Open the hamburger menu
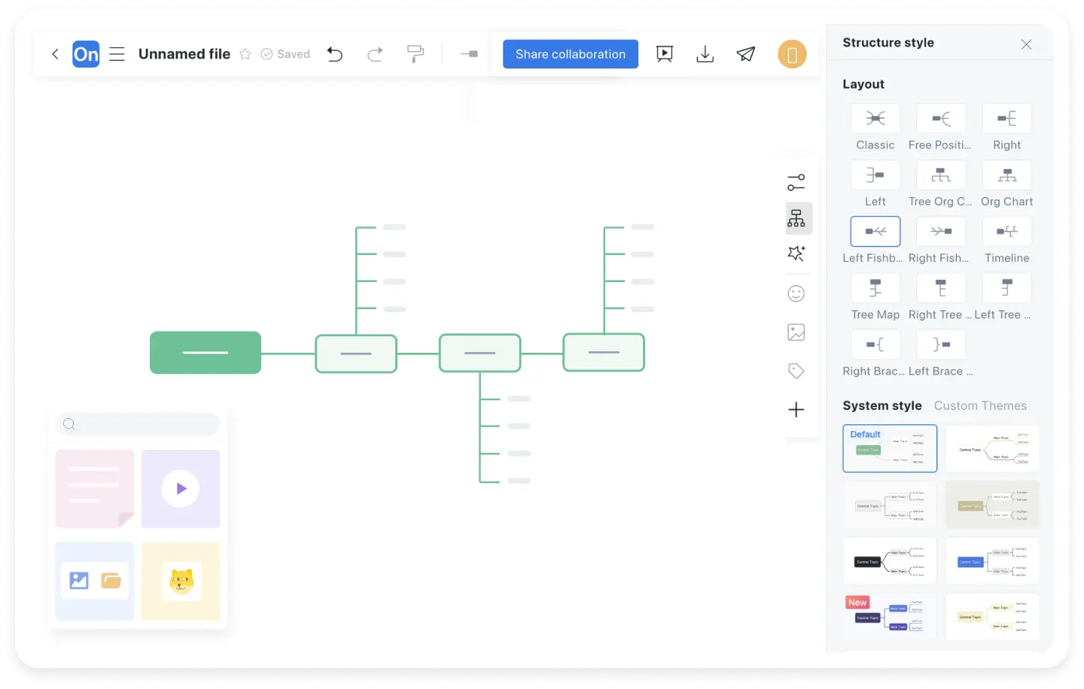 click(117, 54)
